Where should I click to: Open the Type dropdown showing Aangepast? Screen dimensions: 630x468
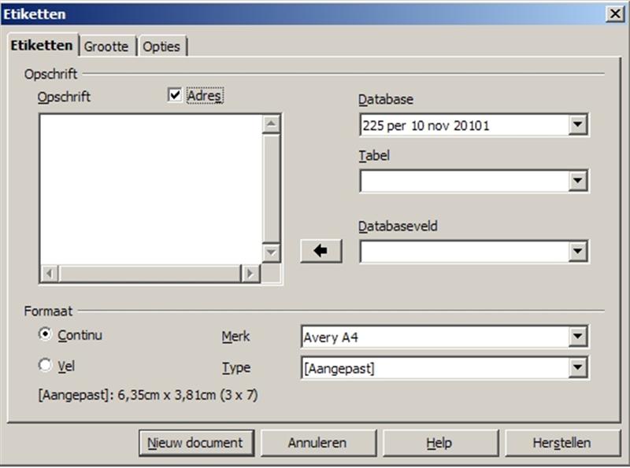579,368
